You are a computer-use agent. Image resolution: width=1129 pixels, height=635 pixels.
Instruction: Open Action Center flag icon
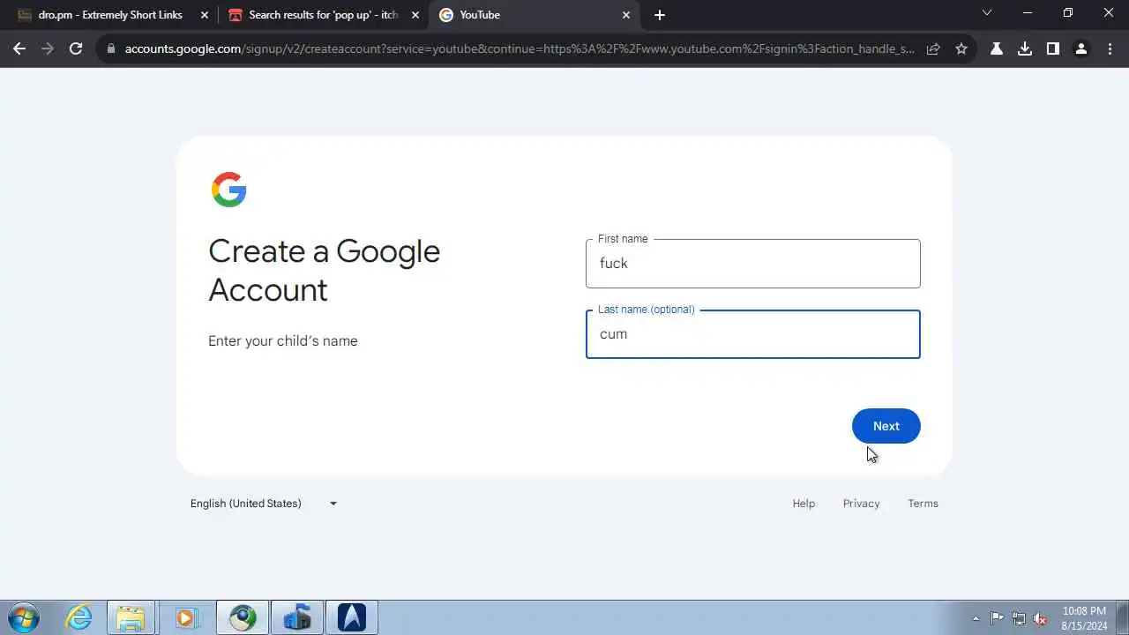(997, 618)
